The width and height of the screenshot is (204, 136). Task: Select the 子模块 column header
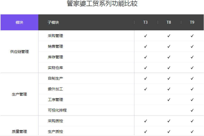click(53, 22)
